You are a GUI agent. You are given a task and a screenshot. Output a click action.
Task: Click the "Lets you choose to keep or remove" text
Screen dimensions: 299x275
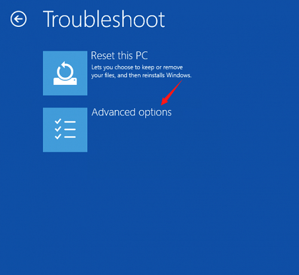pos(137,68)
